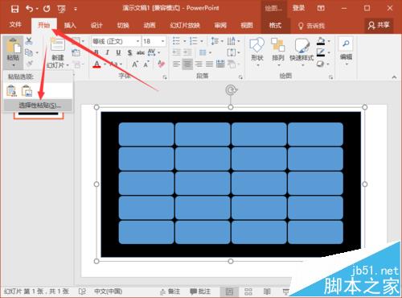Collapse the ribbon with the chevron
This screenshot has width=402, height=298.
click(394, 77)
